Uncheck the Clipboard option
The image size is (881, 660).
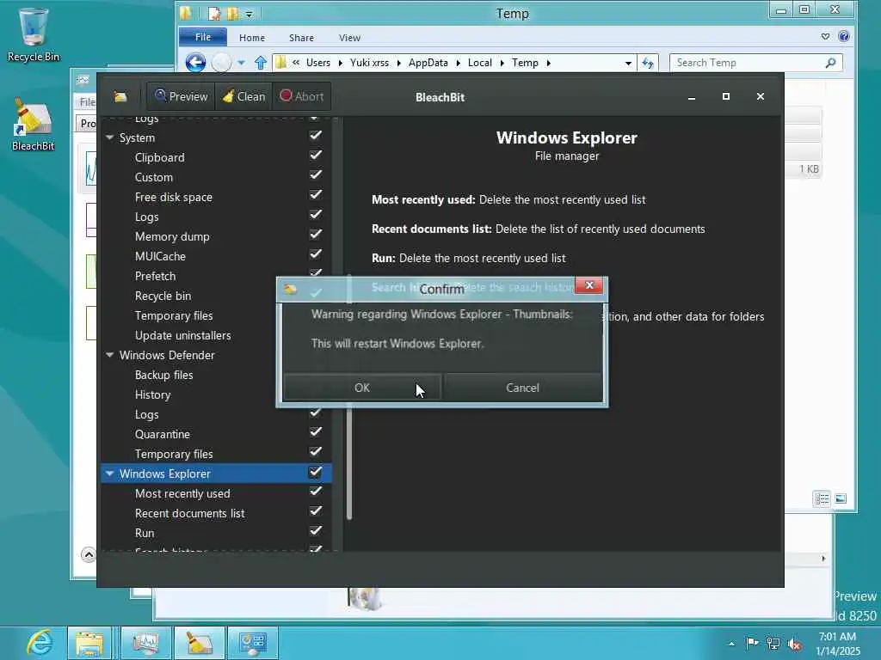(x=316, y=155)
